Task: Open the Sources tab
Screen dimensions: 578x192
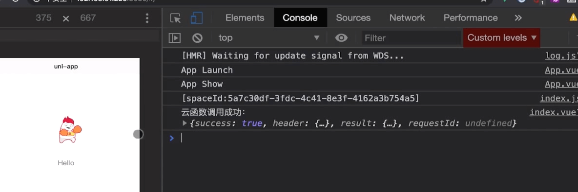Action: tap(353, 18)
